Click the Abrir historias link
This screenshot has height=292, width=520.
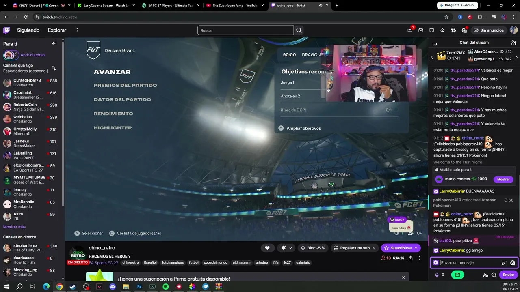(33, 55)
